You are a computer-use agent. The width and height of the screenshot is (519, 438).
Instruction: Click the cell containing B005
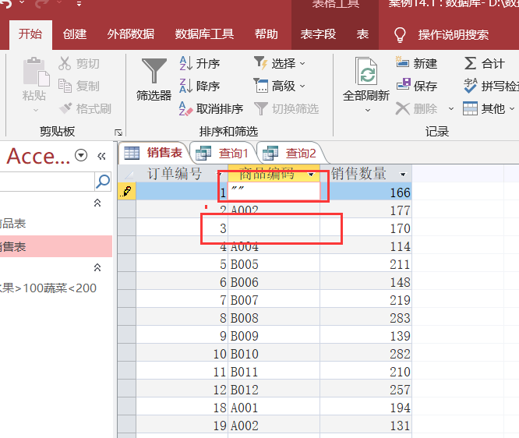(x=274, y=264)
